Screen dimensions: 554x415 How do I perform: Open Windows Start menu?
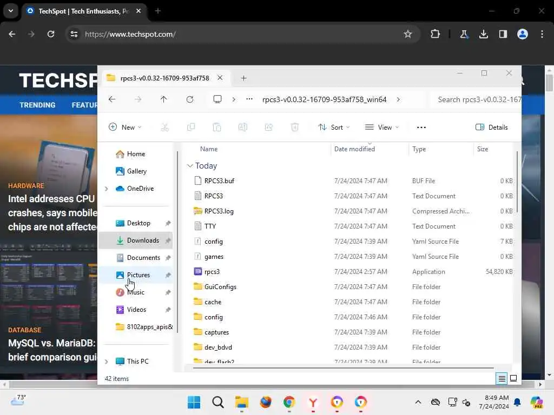coord(194,402)
